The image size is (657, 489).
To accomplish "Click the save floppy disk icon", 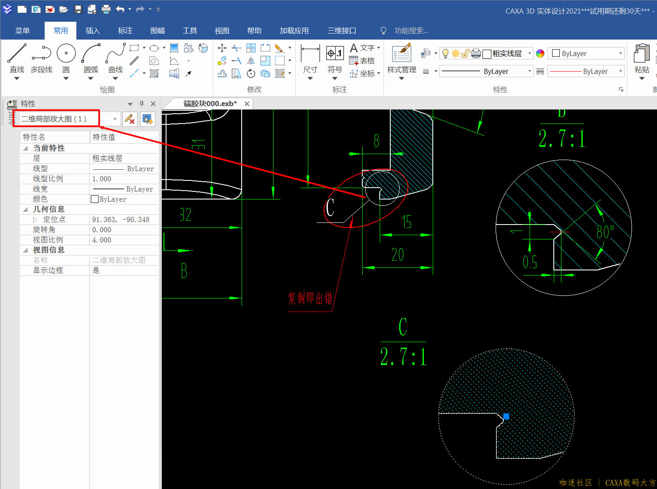I will coord(78,9).
